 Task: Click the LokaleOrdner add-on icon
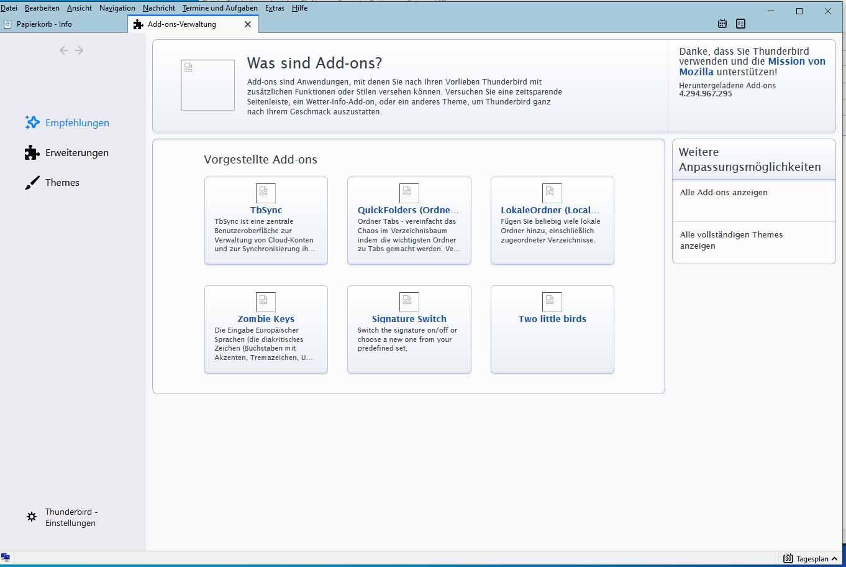552,193
